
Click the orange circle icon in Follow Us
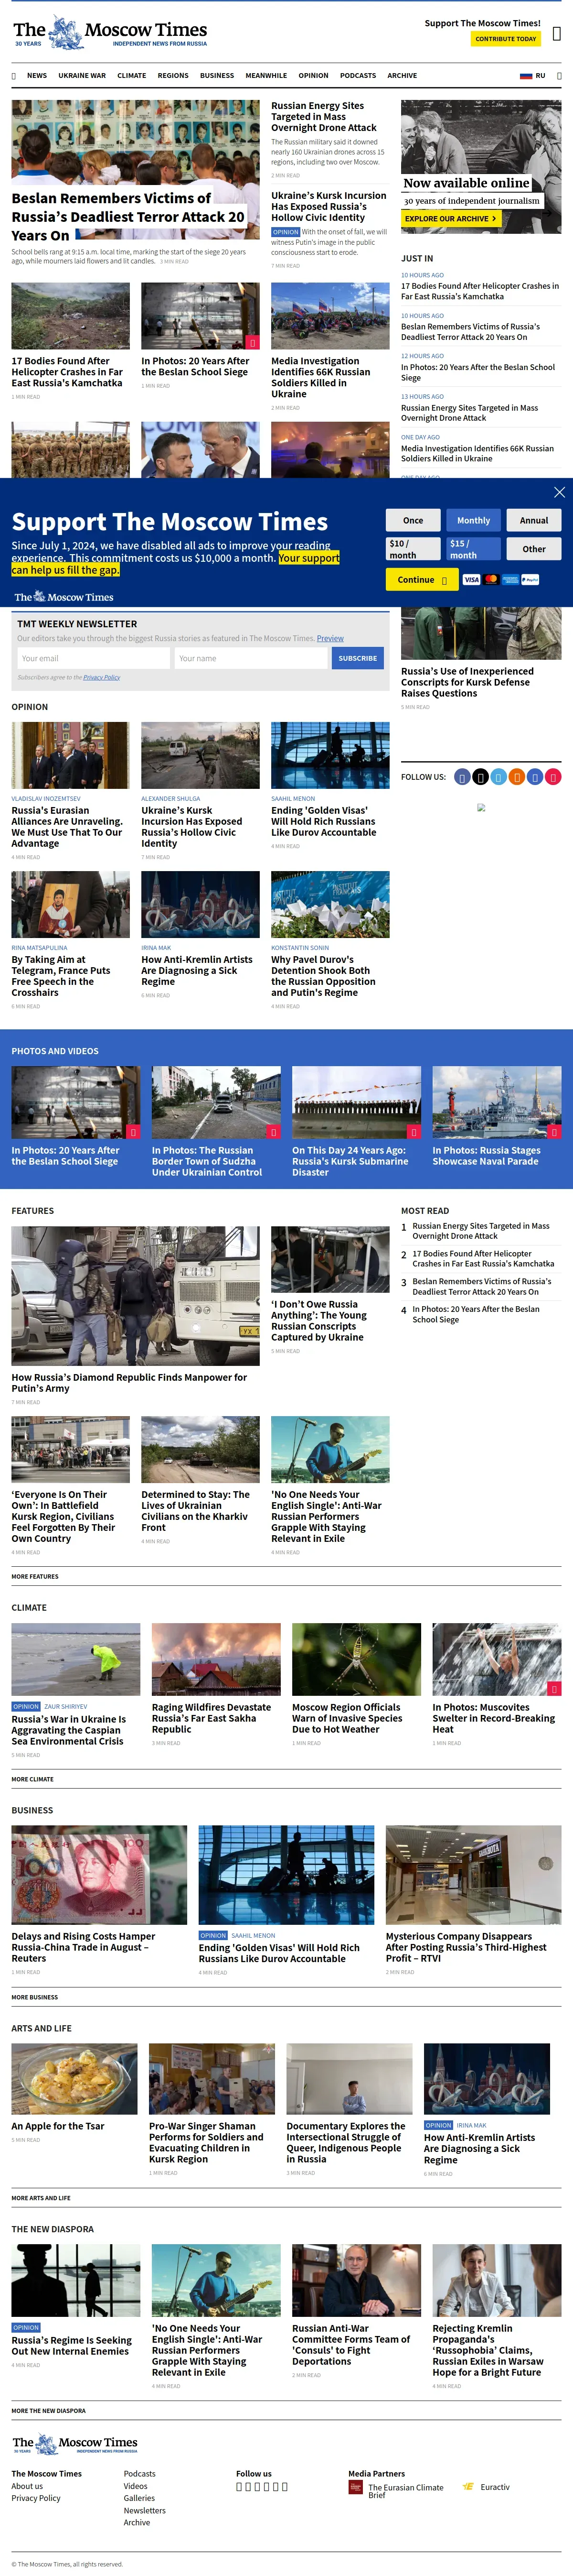click(x=516, y=777)
